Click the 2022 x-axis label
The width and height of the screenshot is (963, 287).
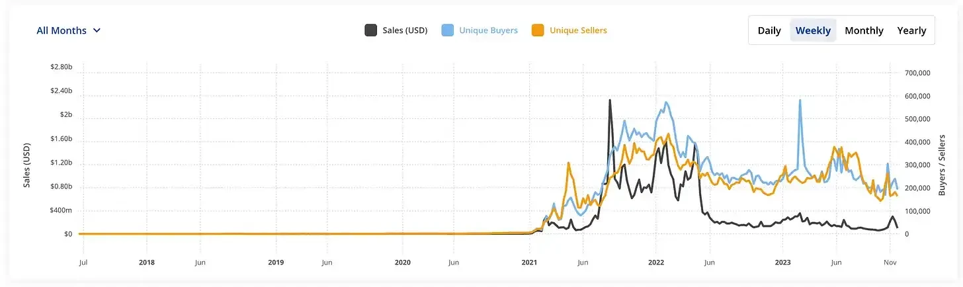(655, 262)
